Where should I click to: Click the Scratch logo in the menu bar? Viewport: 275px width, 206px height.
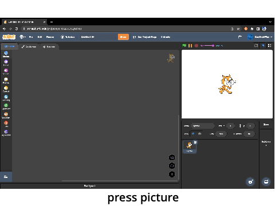(9, 37)
